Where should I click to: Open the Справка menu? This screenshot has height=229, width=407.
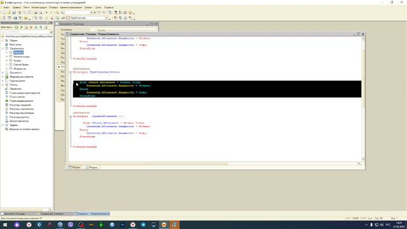[109, 8]
